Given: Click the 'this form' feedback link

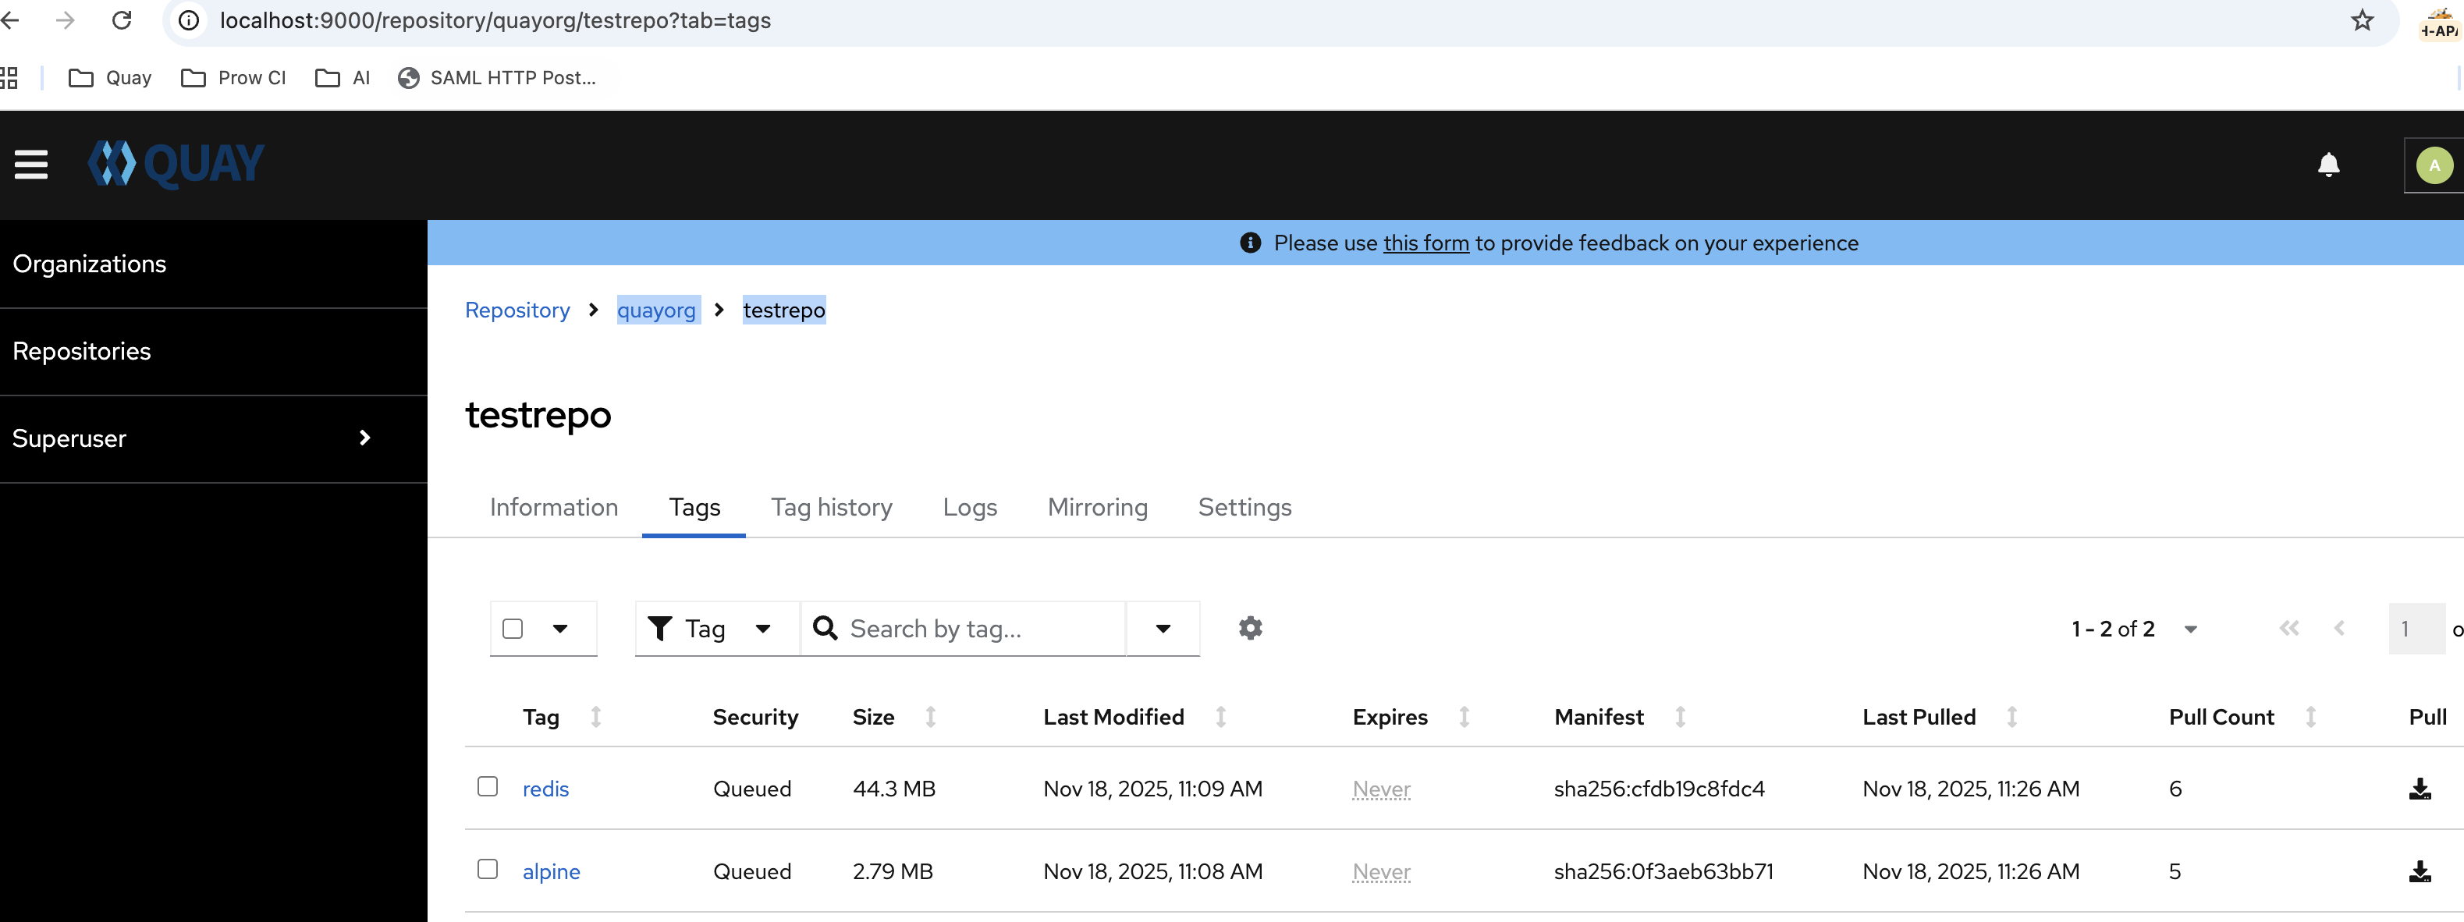Looking at the screenshot, I should [x=1425, y=243].
